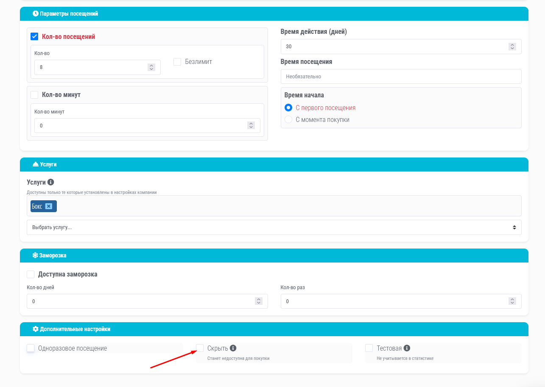
Task: Click the stepper on Время действия field
Action: tap(512, 47)
